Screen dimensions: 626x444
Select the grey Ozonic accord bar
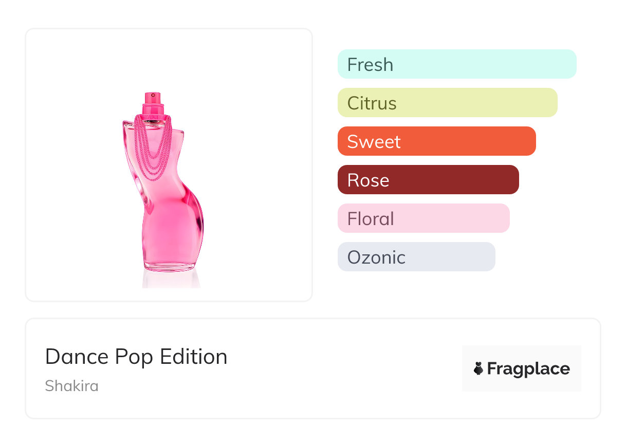(416, 257)
